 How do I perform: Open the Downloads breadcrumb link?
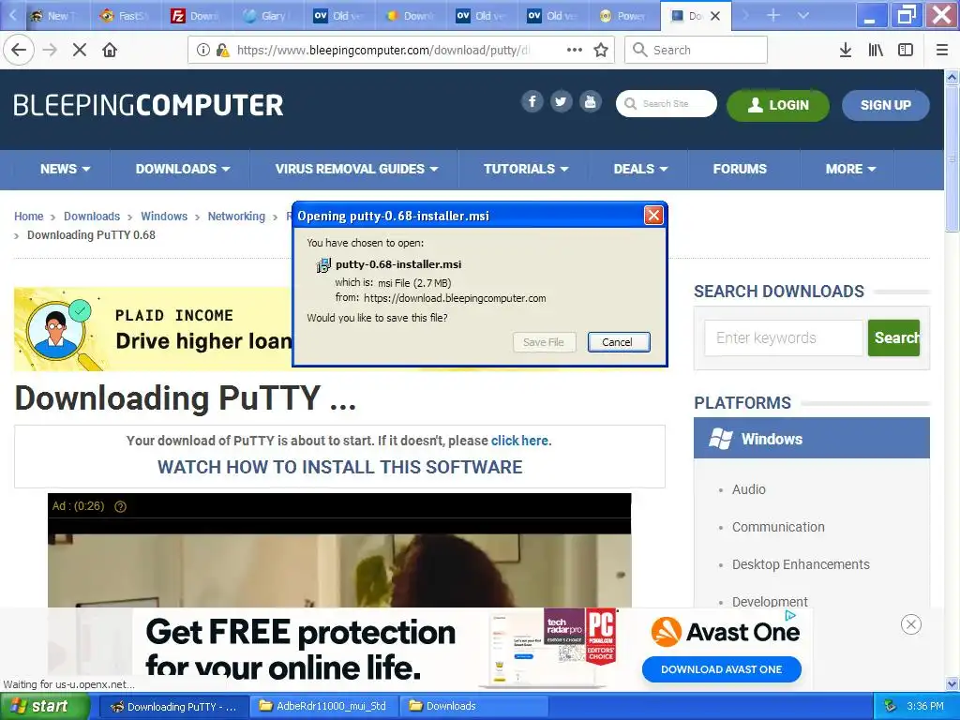coord(92,217)
